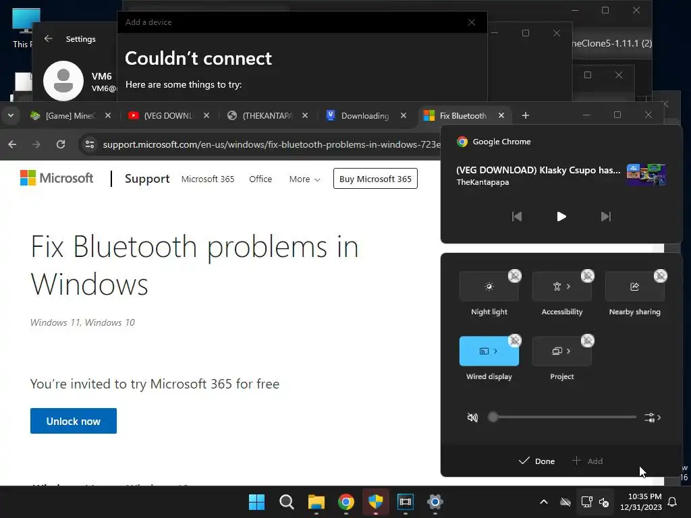This screenshot has height=518, width=691.
Task: Expand the Accessibility options chevron
Action: click(568, 286)
